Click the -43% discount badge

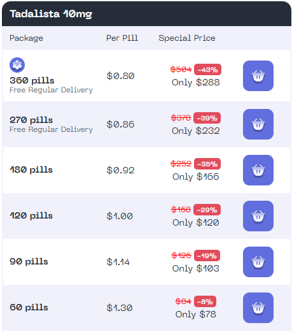click(207, 69)
